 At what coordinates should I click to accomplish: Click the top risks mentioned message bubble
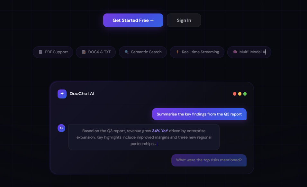[209, 160]
